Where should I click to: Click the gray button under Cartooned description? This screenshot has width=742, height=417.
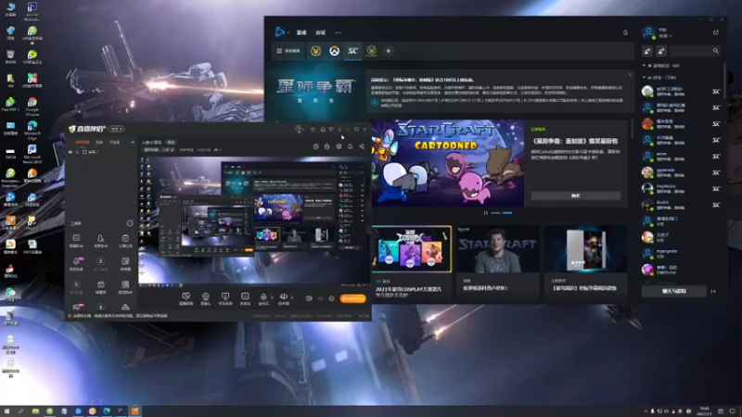click(x=575, y=196)
